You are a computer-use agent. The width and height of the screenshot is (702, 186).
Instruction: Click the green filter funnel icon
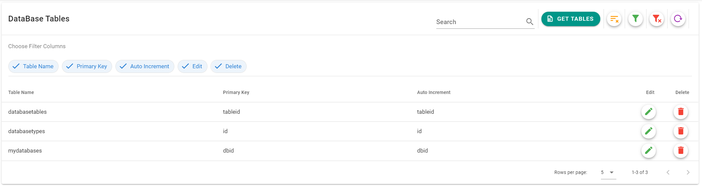point(635,19)
